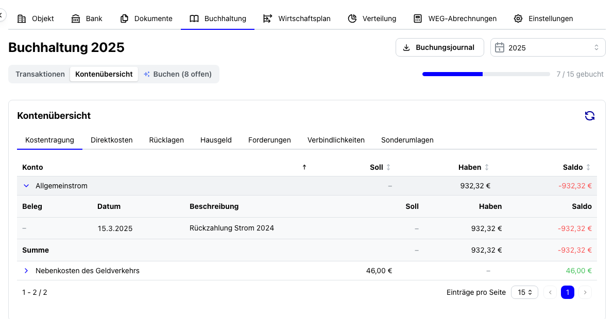Switch to the Hausgeld tab

(x=216, y=140)
